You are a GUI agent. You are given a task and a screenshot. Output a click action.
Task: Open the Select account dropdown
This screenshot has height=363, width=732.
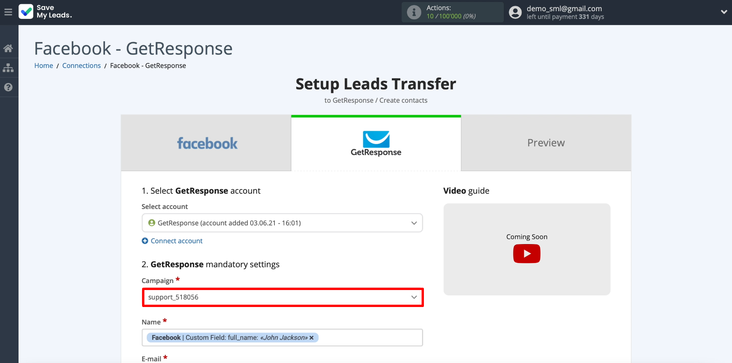tap(282, 223)
